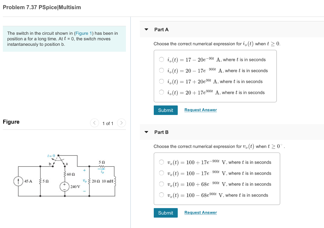This screenshot has width=324, height=228.
Task: Click the 1 of 1 page indicator
Action: click(108, 123)
